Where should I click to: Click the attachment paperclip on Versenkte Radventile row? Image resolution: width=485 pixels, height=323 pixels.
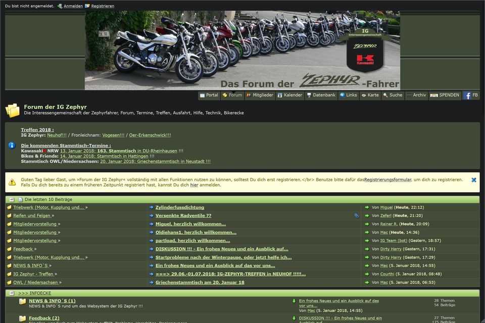[x=357, y=216]
